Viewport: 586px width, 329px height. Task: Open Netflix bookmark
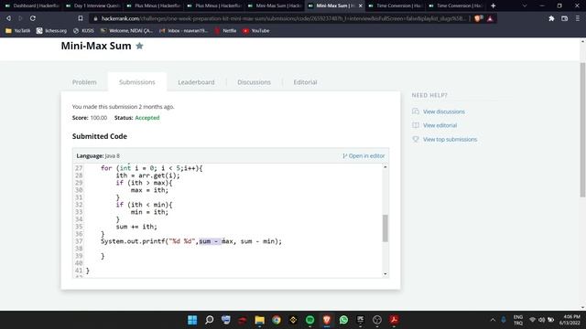coord(225,30)
